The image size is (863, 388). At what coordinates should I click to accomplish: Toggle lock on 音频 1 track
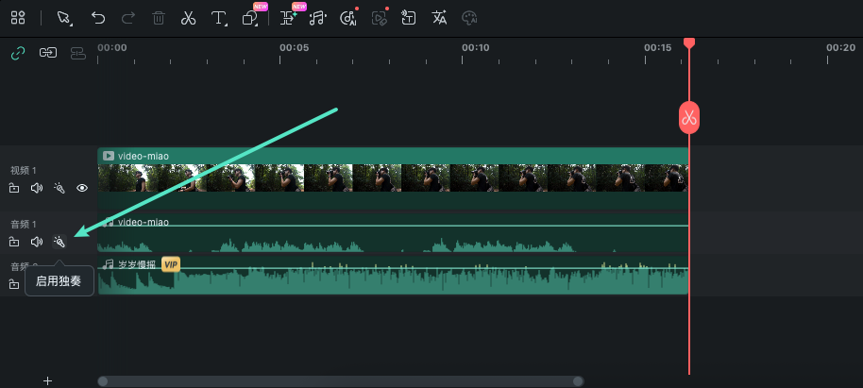click(14, 242)
